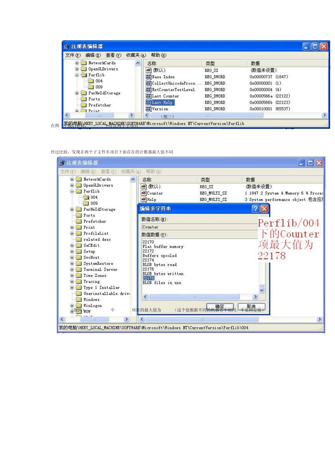Viewport: 335px width, 474px height.
Task: Click Tracing folder icon in lower tree
Action: [79, 281]
